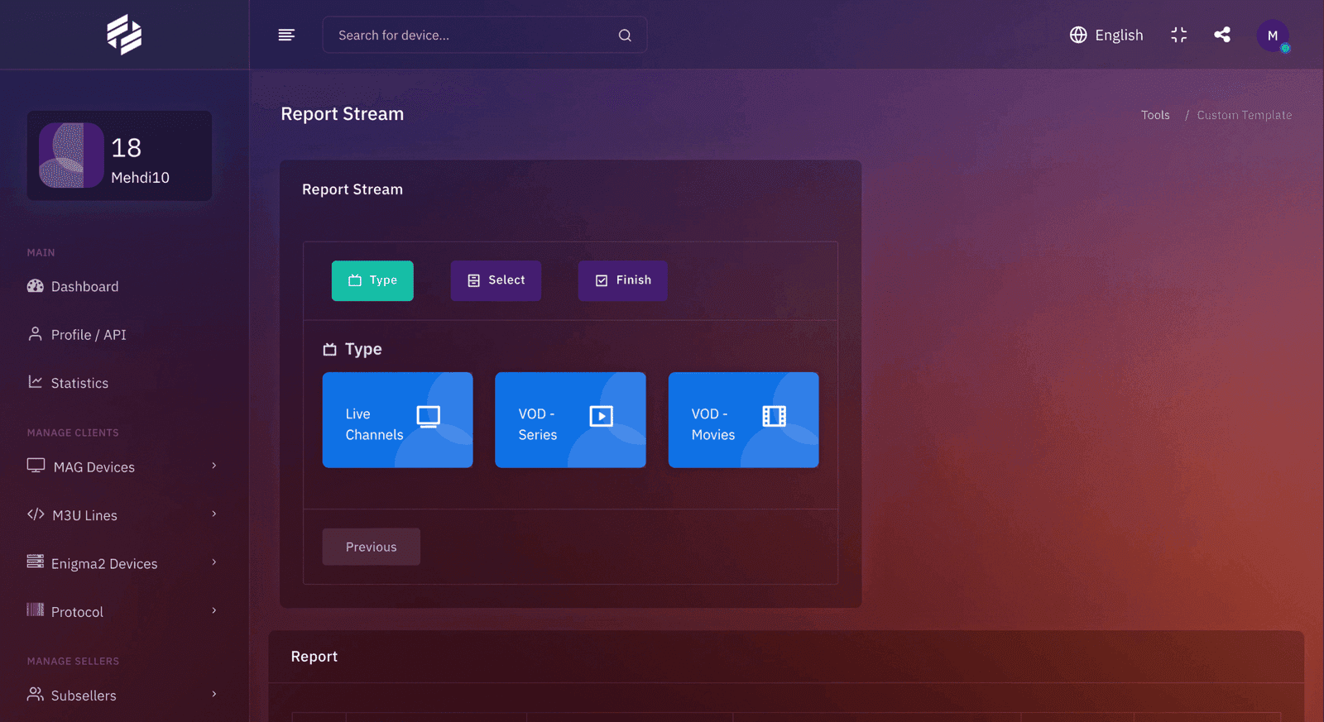Screen dimensions: 1324x722
Task: Switch to the Select wizard step
Action: click(x=496, y=280)
